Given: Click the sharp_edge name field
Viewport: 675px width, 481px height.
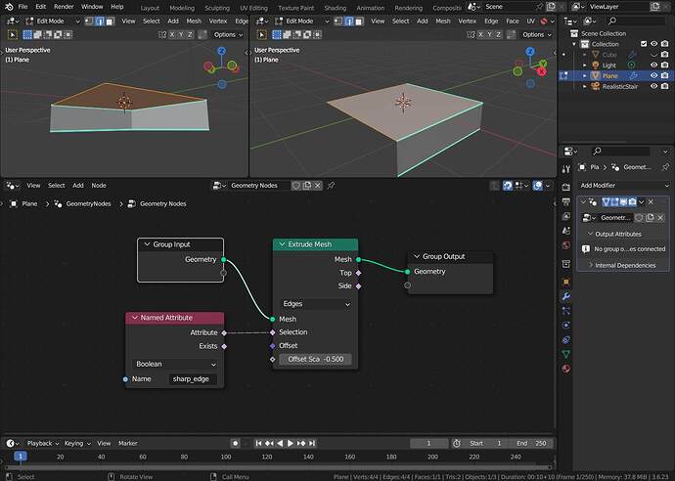Looking at the screenshot, I should [x=193, y=379].
